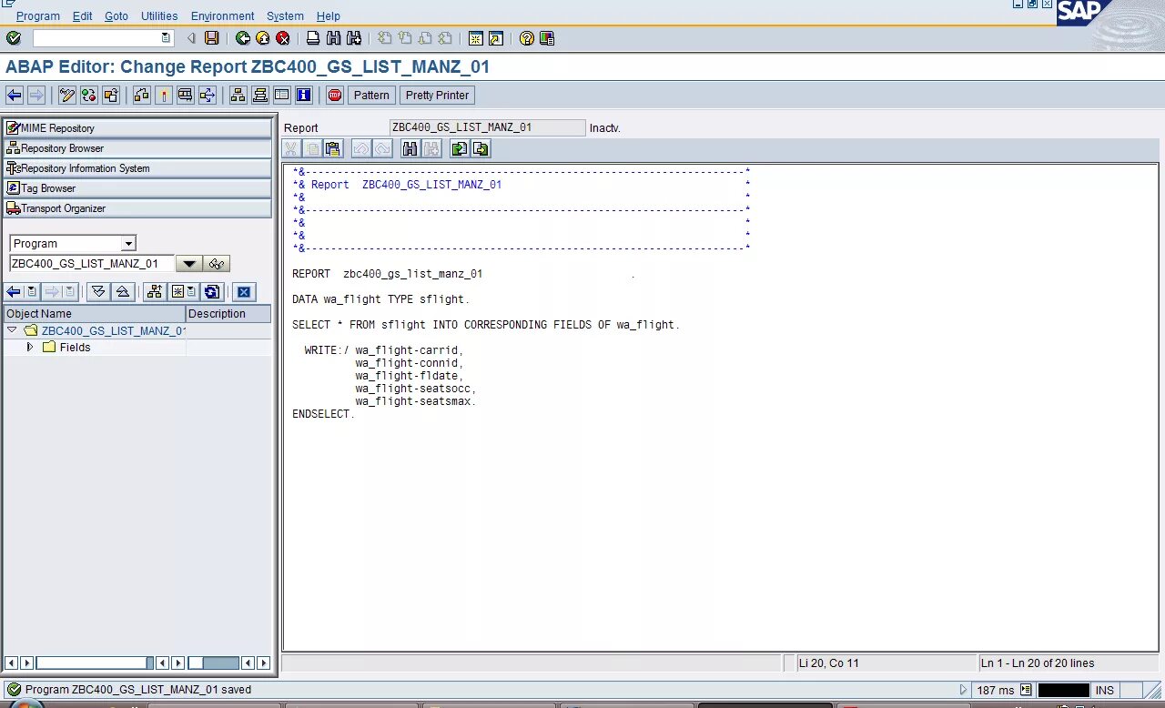Click the Pattern button
1165x708 pixels.
pyautogui.click(x=371, y=95)
